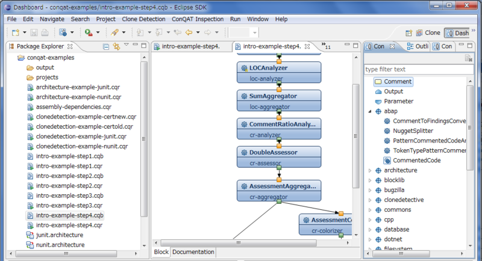Open the New wizard toolbar icon
This screenshot has width=482, height=261.
pos(16,32)
